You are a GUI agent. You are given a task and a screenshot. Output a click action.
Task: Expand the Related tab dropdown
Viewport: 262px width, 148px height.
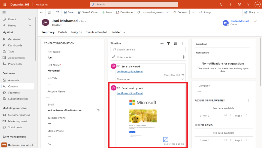click(x=119, y=32)
